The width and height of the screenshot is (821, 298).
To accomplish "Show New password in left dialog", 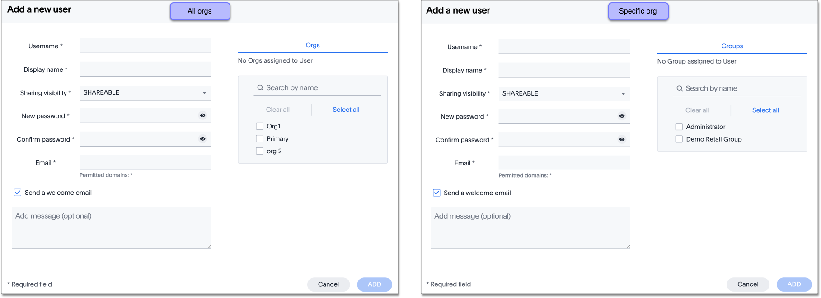I will point(202,115).
